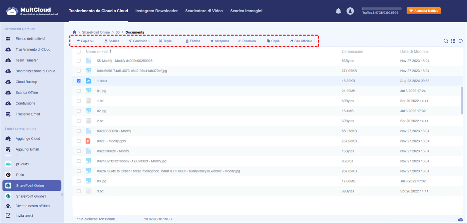The height and width of the screenshot is (223, 467).
Task: Click Copia su in toolbar
Action: point(85,41)
